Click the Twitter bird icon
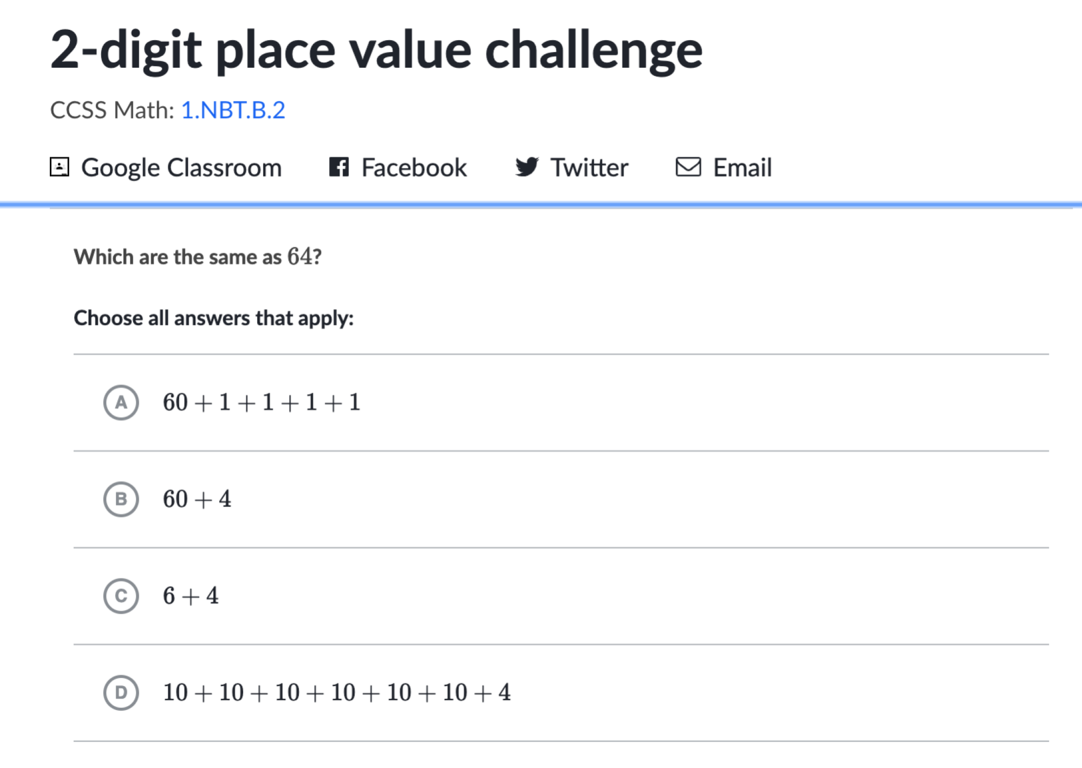 pos(527,167)
